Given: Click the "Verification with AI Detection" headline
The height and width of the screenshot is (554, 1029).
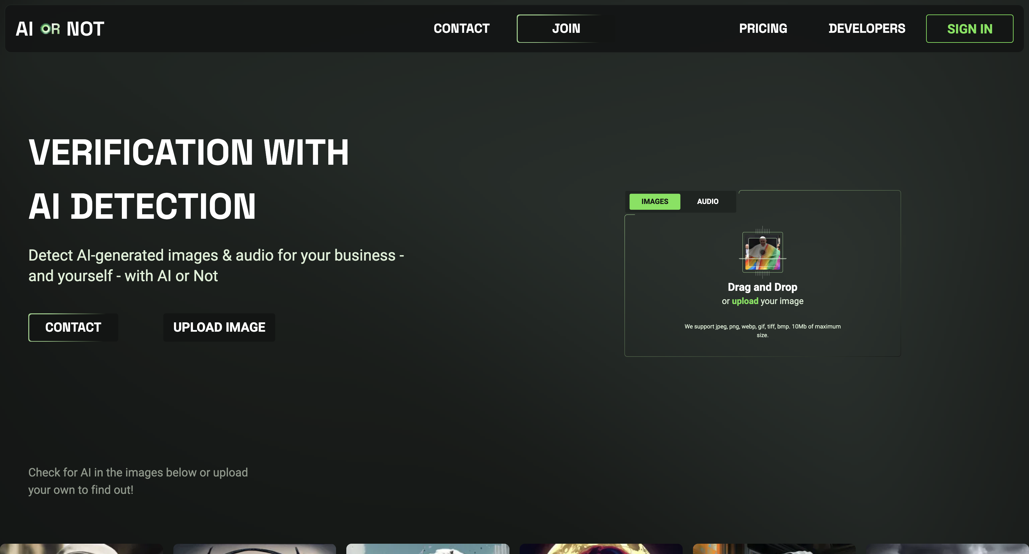Looking at the screenshot, I should [188, 179].
